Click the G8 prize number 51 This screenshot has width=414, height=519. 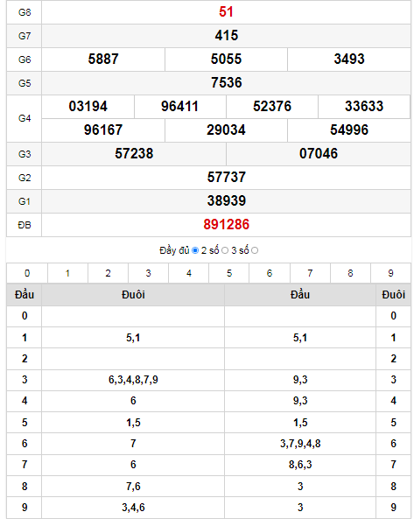pos(227,12)
